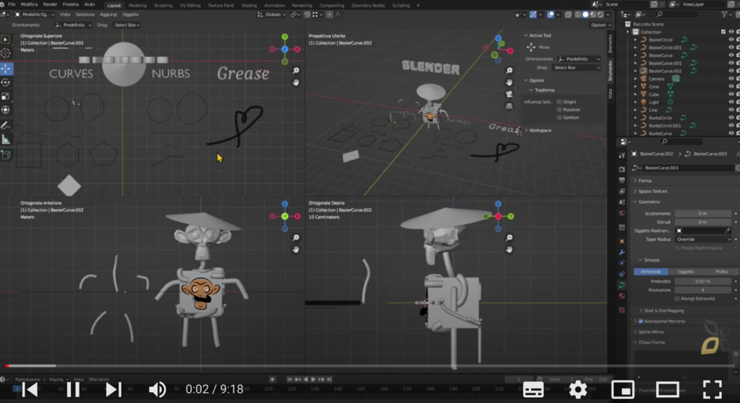The height and width of the screenshot is (403, 740).
Task: Enable the Posizioni checkbox
Action: tap(559, 110)
